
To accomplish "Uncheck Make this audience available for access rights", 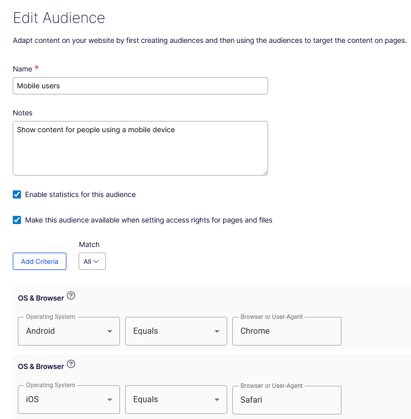I will pos(17,220).
